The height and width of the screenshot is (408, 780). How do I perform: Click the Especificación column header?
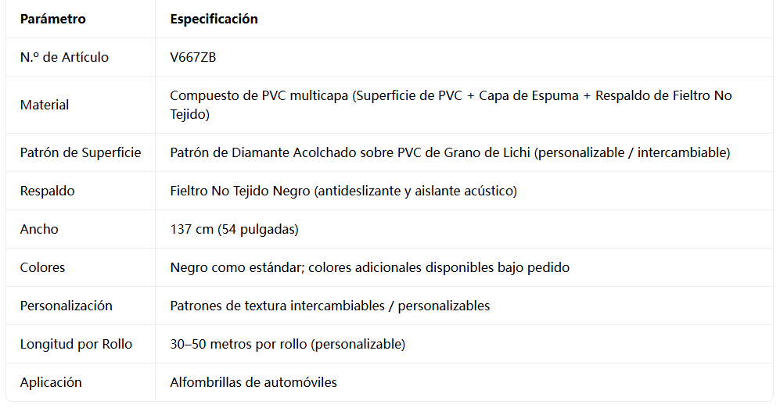pyautogui.click(x=214, y=19)
